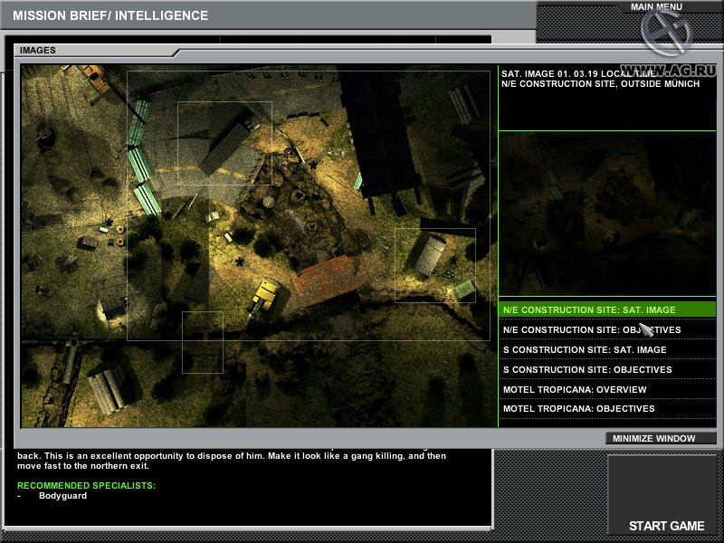Open the Main Menu

[x=656, y=7]
